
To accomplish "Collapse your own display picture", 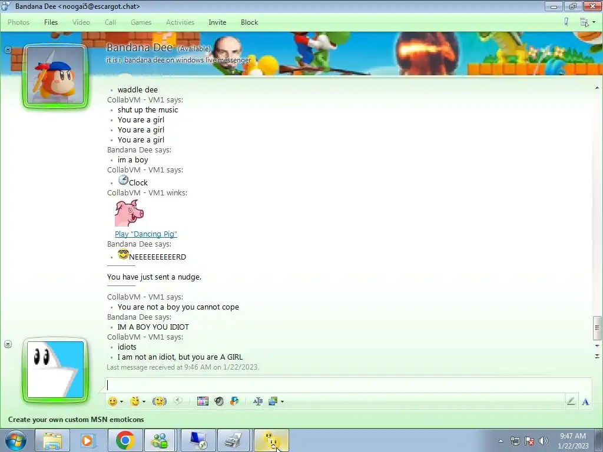I will pos(8,344).
